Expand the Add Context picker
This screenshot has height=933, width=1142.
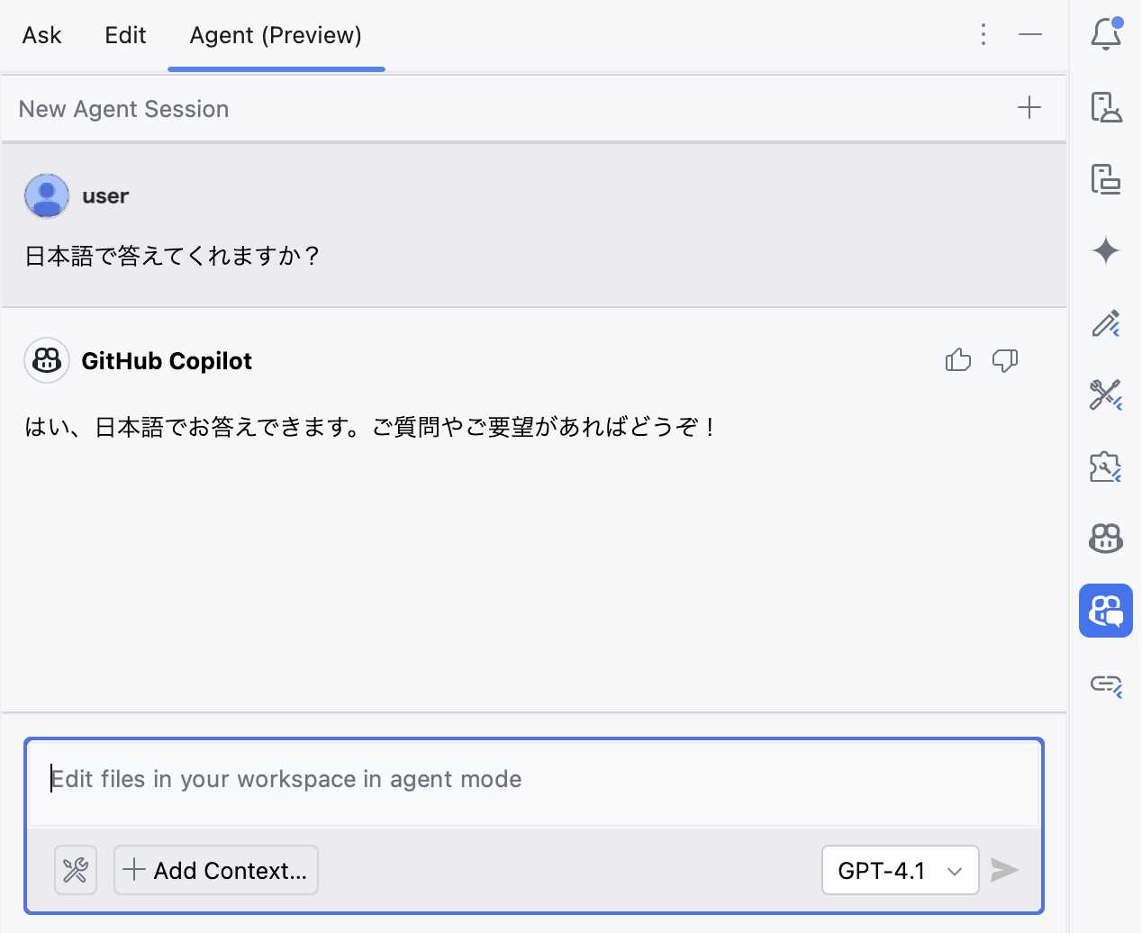click(x=215, y=870)
